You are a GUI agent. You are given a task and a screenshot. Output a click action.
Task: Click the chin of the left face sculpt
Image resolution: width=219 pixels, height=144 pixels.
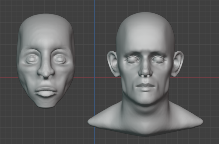click(46, 103)
